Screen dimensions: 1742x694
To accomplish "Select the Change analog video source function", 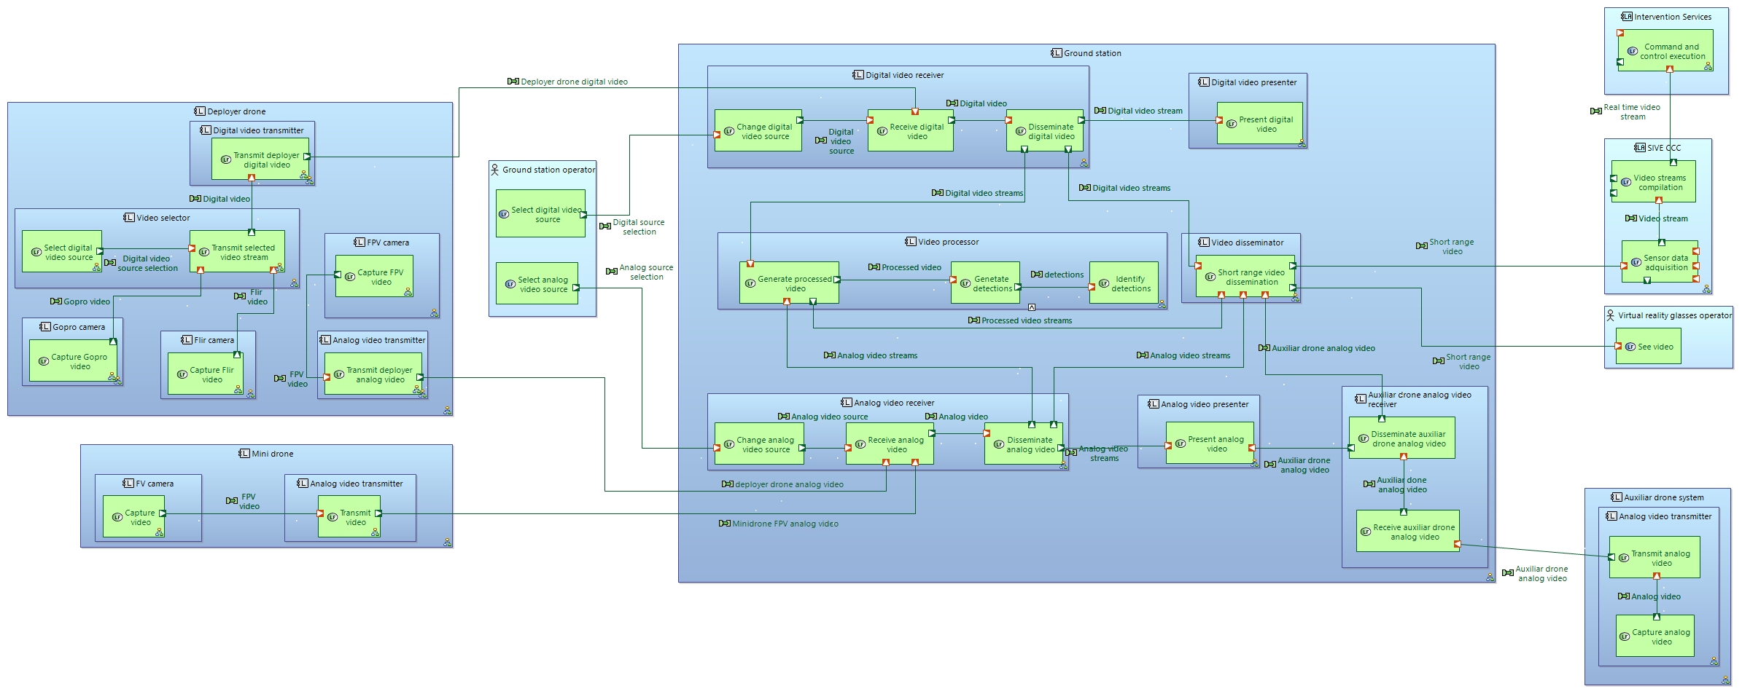I will click(759, 444).
